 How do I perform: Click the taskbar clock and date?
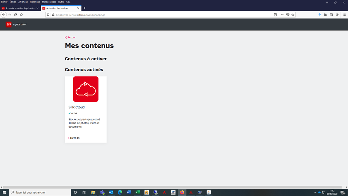pos(332,192)
